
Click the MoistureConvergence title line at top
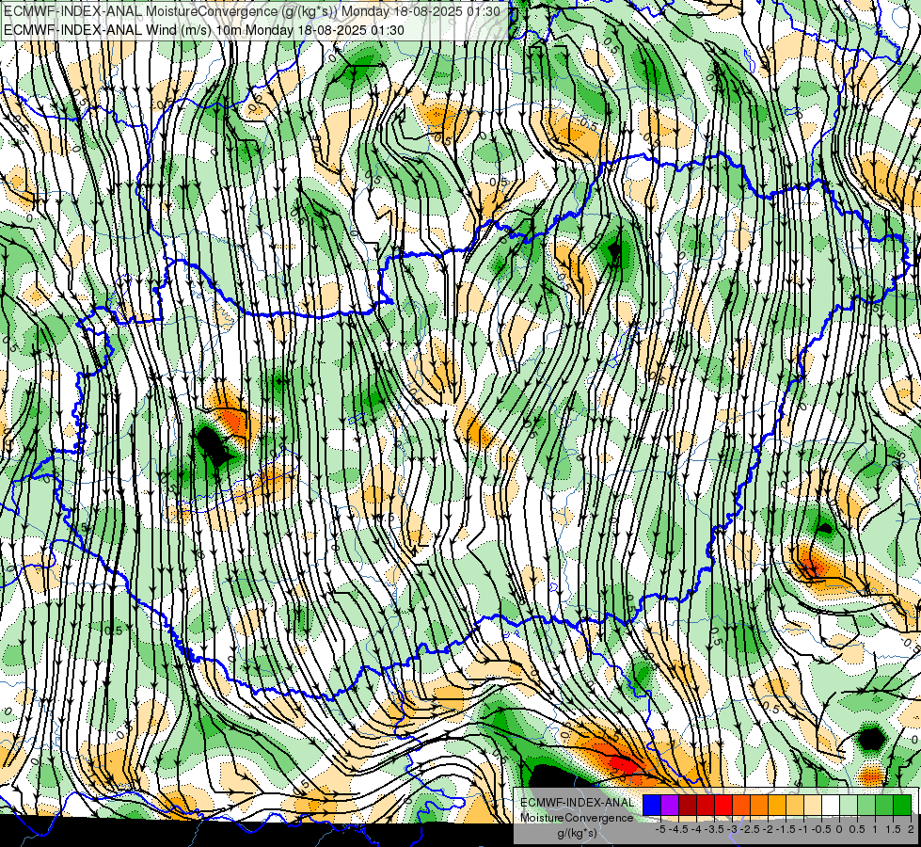tap(252, 11)
